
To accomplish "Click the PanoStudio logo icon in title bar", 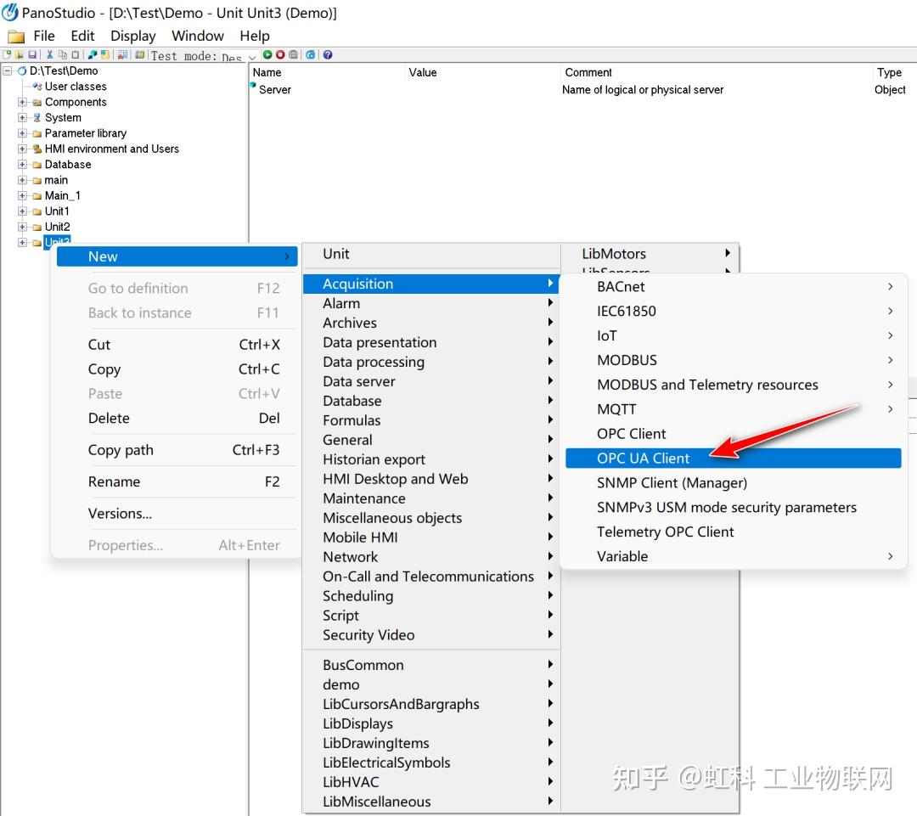I will click(8, 12).
